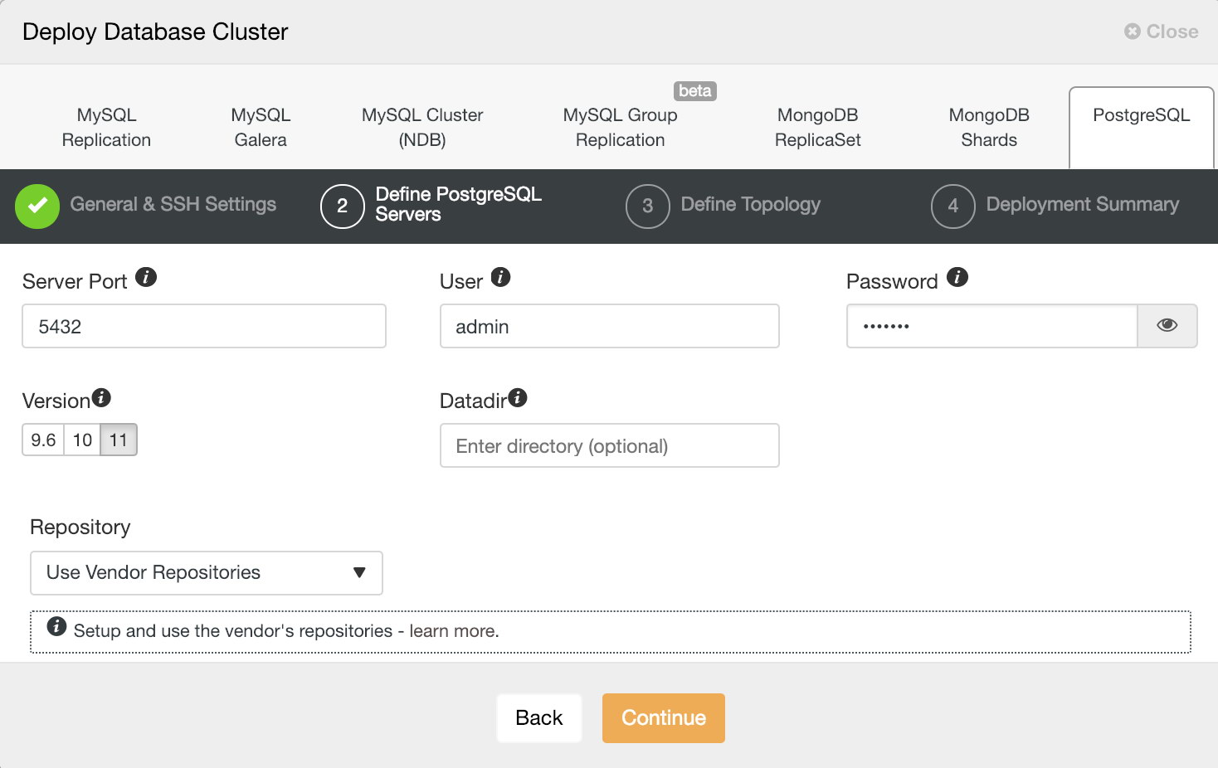
Task: Follow the learn more link
Action: pyautogui.click(x=452, y=631)
